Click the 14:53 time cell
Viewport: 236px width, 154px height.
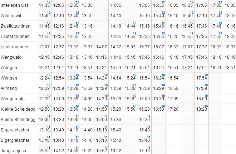130,37
